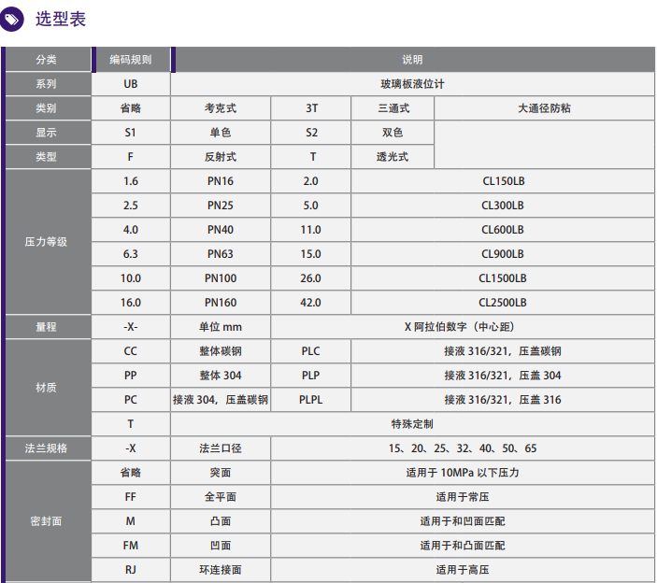Click the 说明 column header
Screen dimensions: 657x583
pos(413,60)
